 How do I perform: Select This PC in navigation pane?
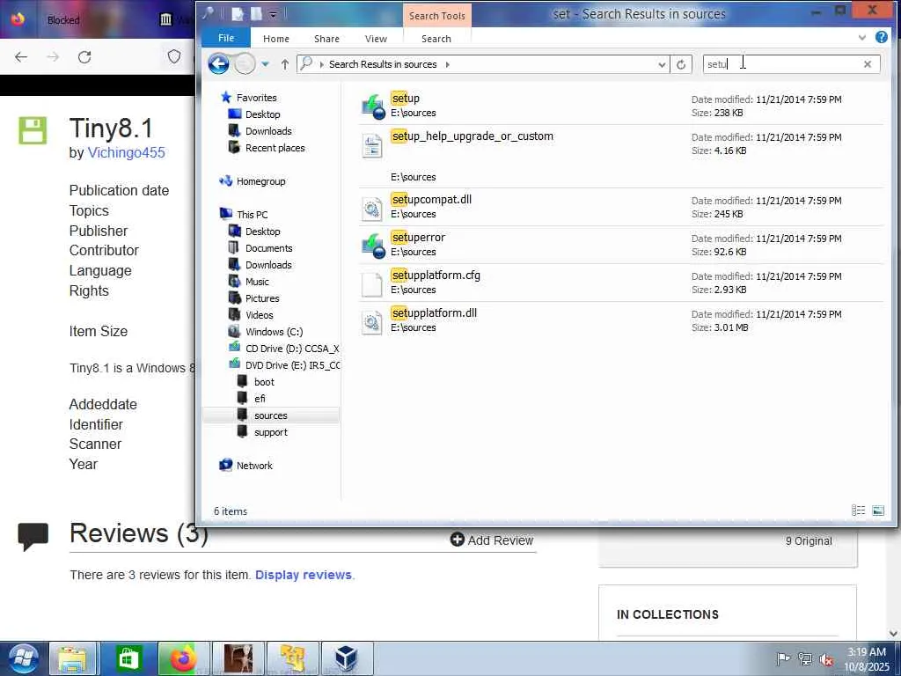252,215
